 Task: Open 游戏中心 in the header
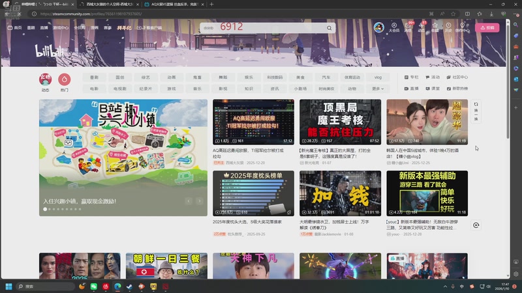pyautogui.click(x=61, y=28)
